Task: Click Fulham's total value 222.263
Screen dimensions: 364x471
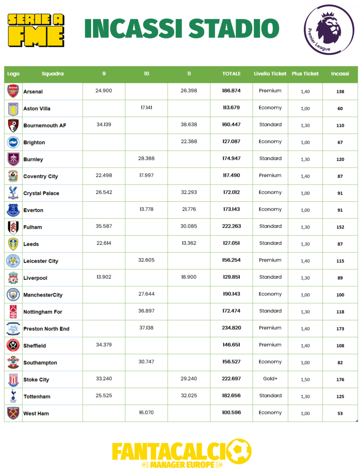Action: 231,226
